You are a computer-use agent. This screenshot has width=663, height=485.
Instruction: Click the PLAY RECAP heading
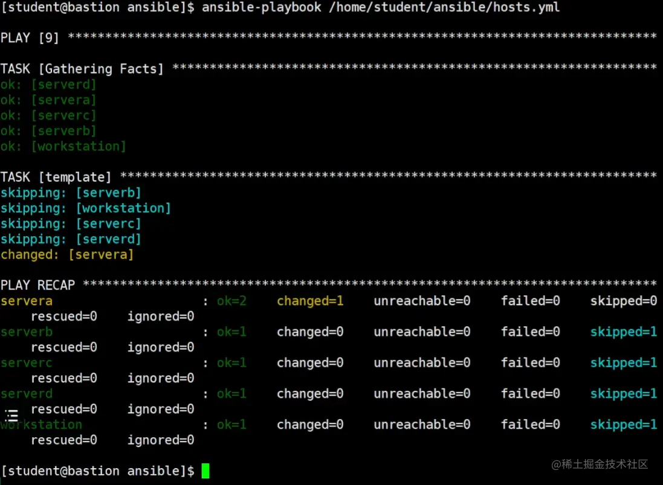coord(37,285)
